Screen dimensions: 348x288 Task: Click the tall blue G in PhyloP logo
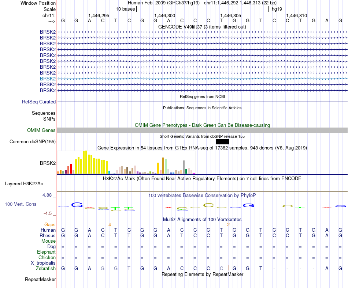tap(77, 205)
